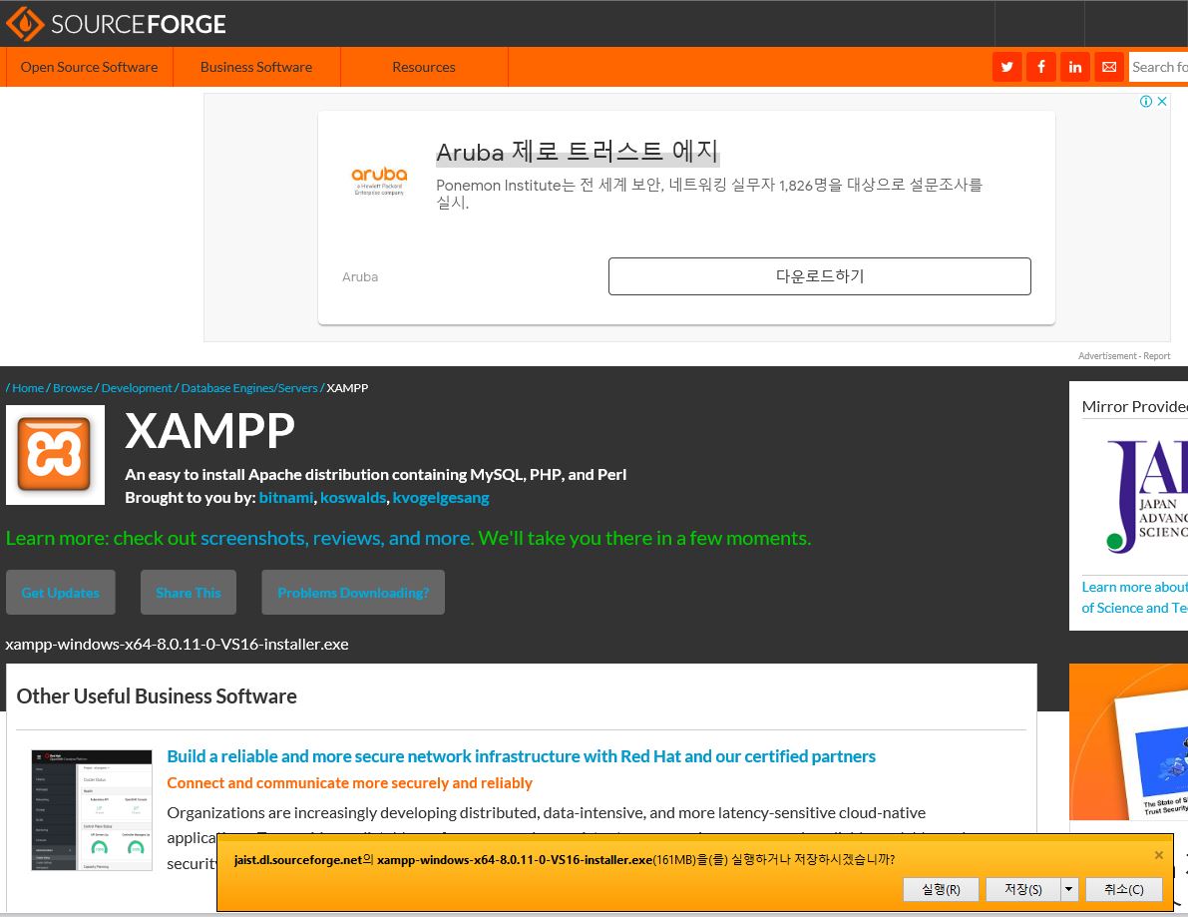
Task: Click the Aruba ad headline
Action: [578, 152]
